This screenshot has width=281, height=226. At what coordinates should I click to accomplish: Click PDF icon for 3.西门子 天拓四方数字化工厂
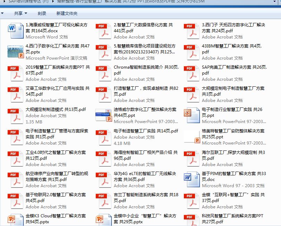(x=192, y=31)
